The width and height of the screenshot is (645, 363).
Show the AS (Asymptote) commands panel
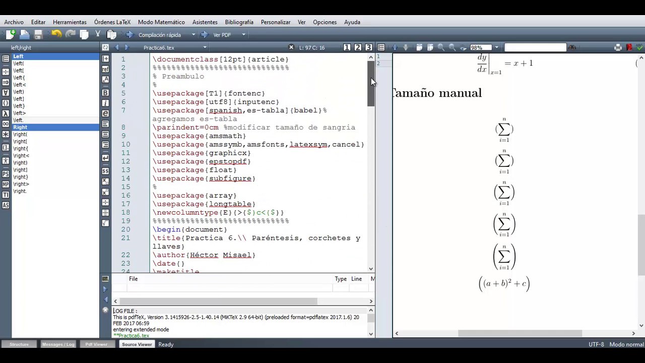[6, 205]
